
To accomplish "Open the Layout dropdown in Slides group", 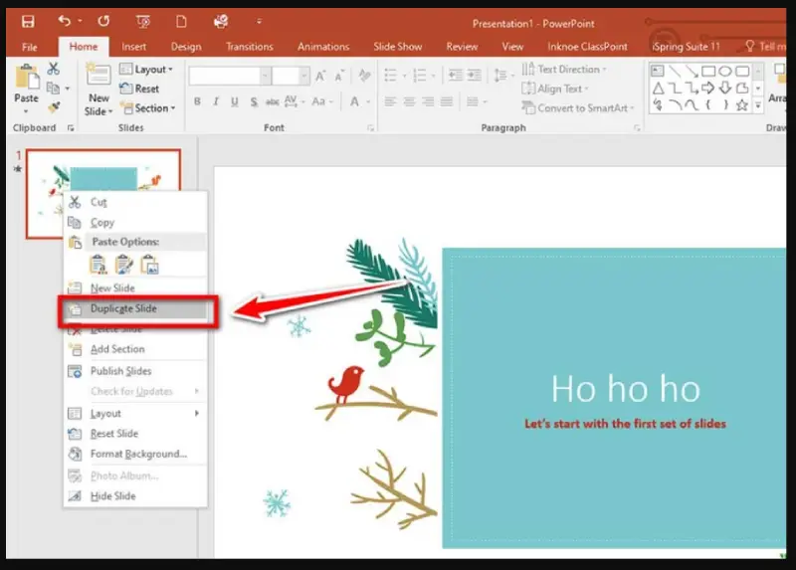I will [146, 69].
